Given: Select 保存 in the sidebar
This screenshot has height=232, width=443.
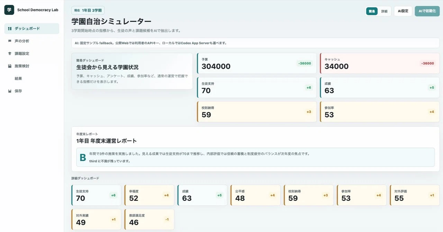Looking at the screenshot, I should 31,91.
